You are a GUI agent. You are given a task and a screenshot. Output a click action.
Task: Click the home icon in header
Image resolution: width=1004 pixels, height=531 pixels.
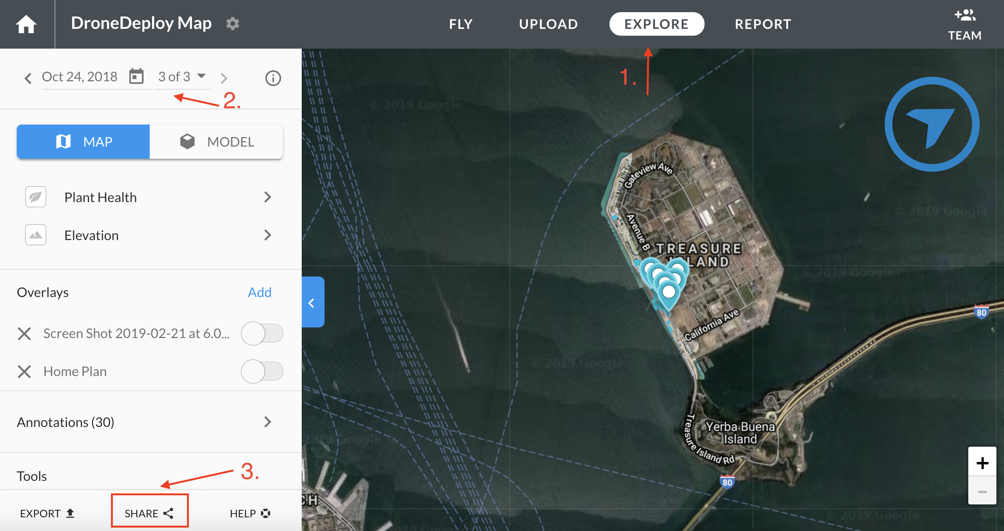pos(26,24)
